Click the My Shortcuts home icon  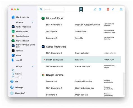(x=13, y=17)
